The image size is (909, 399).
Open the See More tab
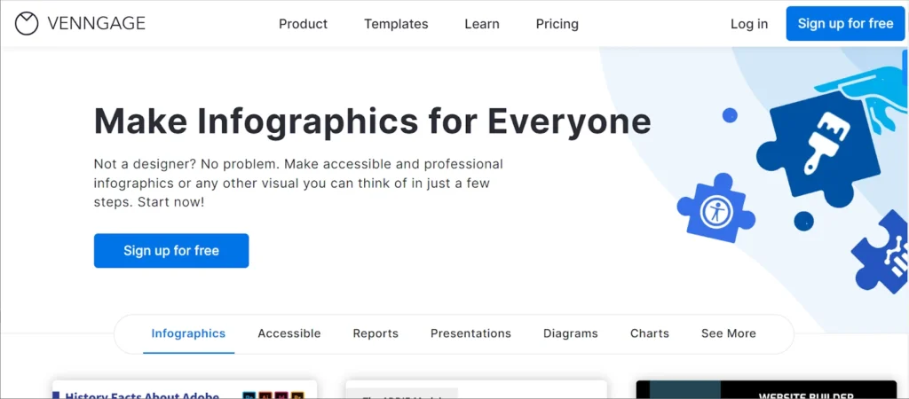(728, 333)
